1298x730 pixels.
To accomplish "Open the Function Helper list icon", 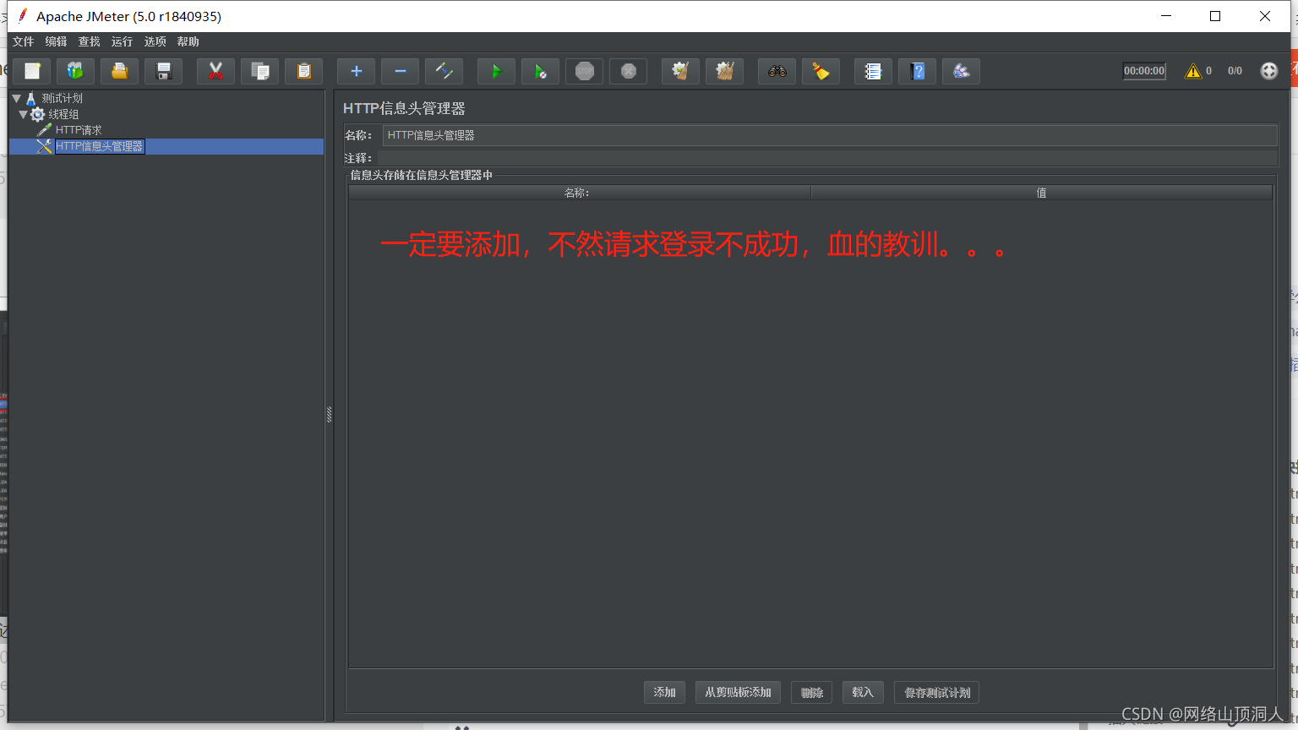I will [874, 71].
